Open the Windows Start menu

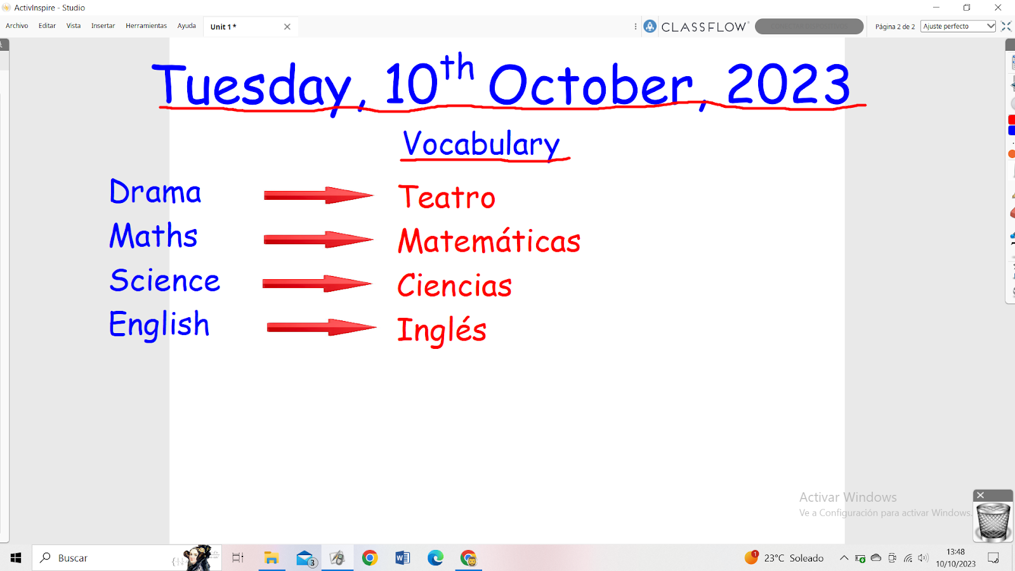(x=16, y=558)
